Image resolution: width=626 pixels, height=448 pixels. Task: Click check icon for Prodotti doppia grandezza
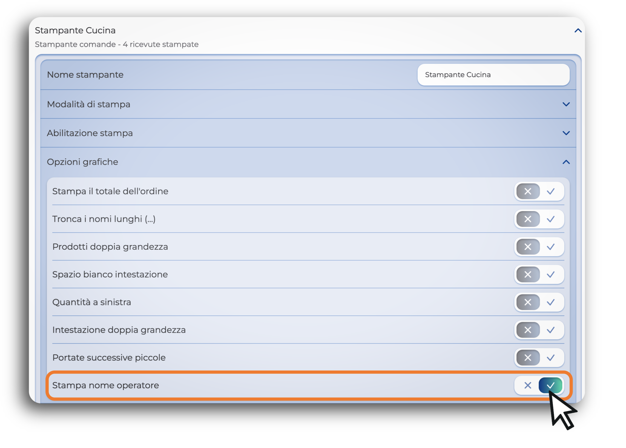(x=550, y=247)
